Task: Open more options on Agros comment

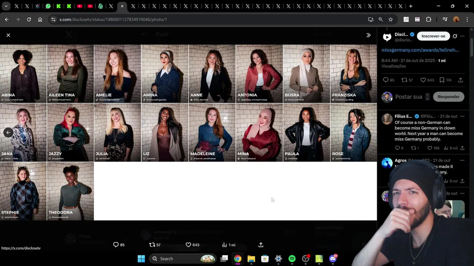Action: click(462, 160)
